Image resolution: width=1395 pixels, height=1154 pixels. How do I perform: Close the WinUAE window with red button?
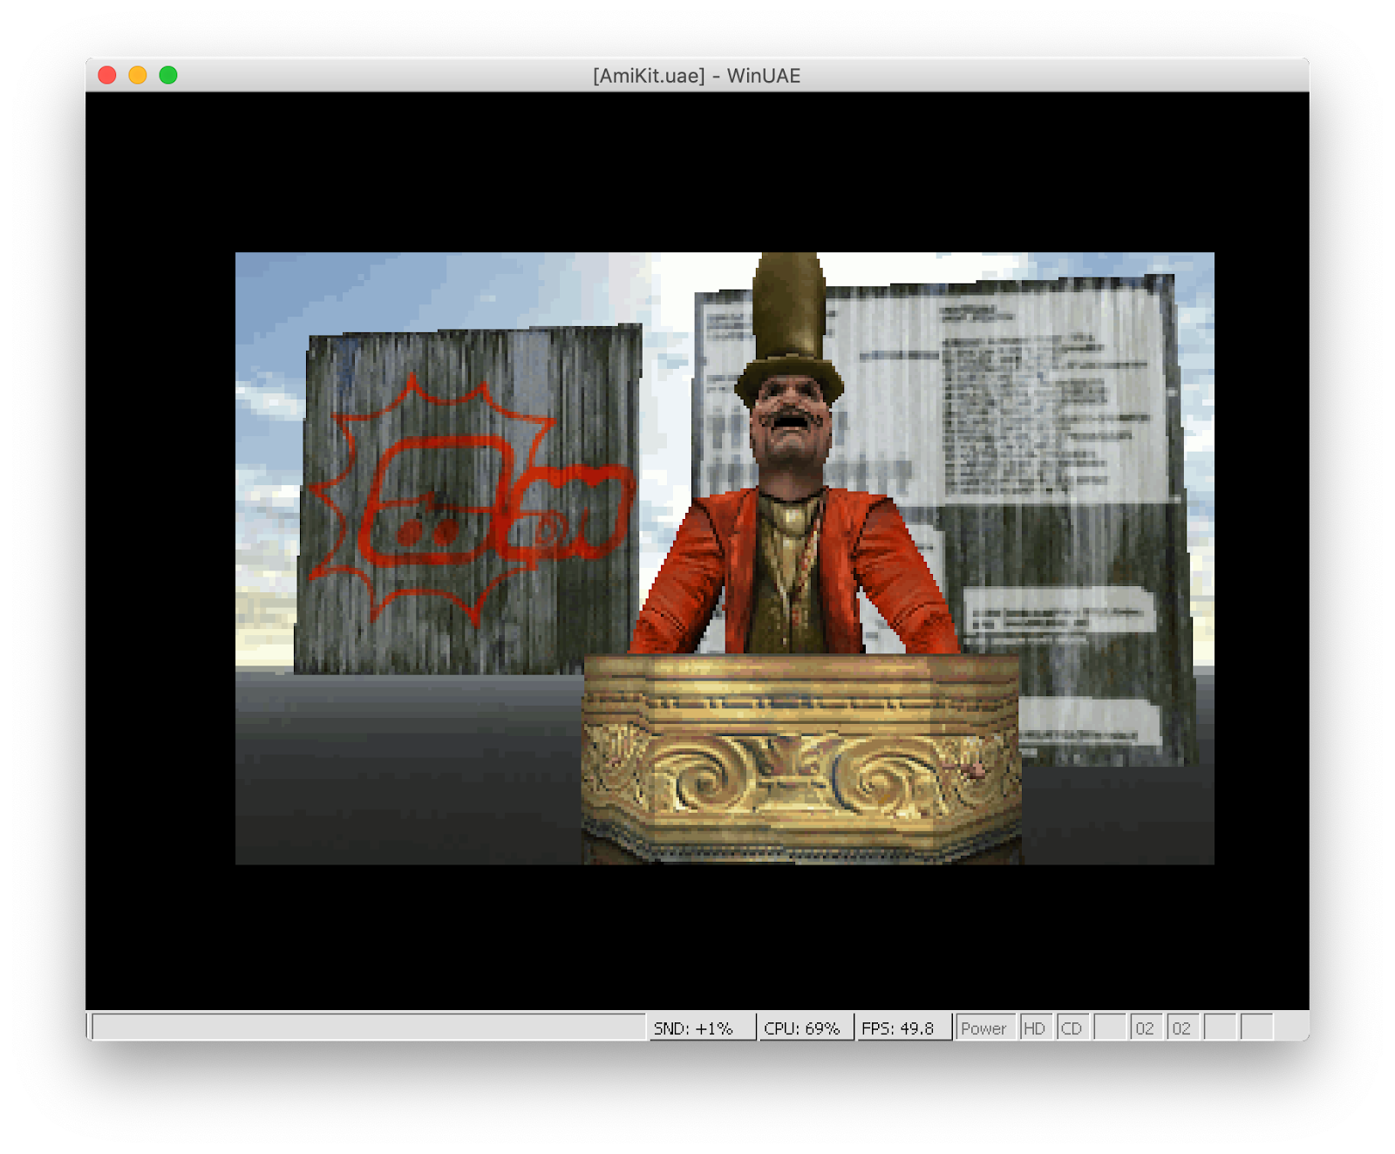107,75
